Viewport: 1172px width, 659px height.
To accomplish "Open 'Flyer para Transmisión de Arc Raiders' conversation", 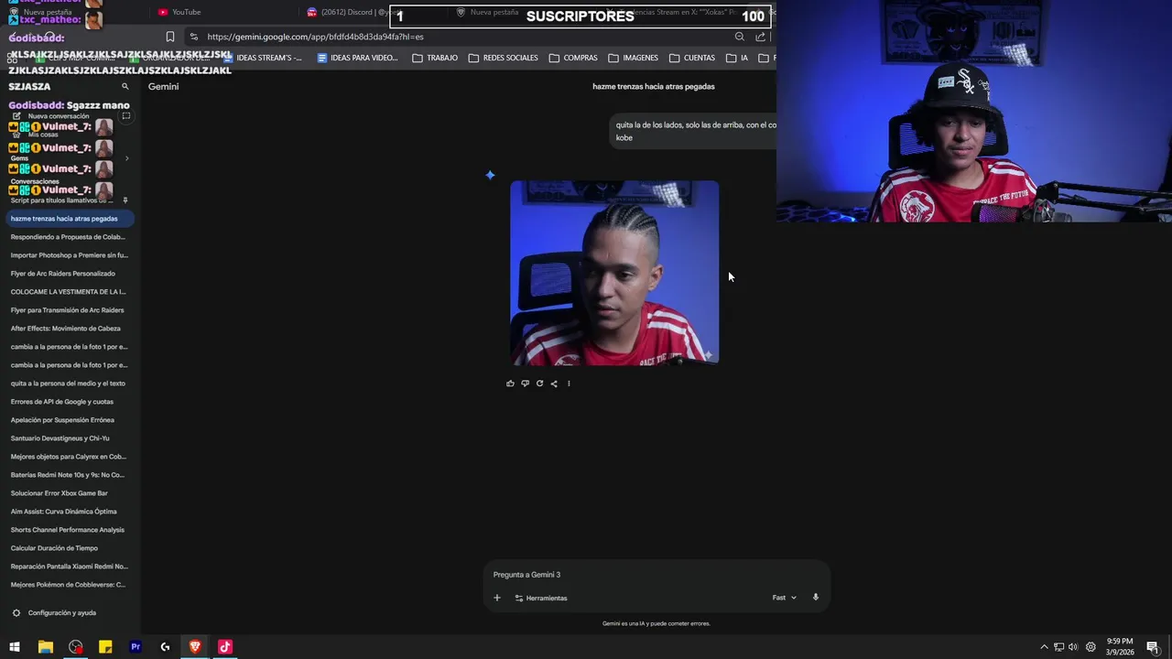I will [x=68, y=310].
